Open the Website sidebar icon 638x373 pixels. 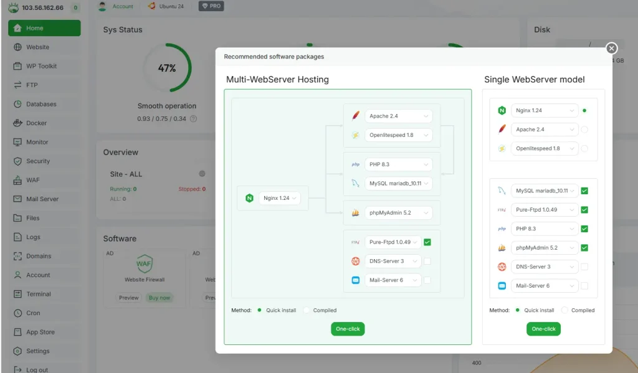click(17, 47)
